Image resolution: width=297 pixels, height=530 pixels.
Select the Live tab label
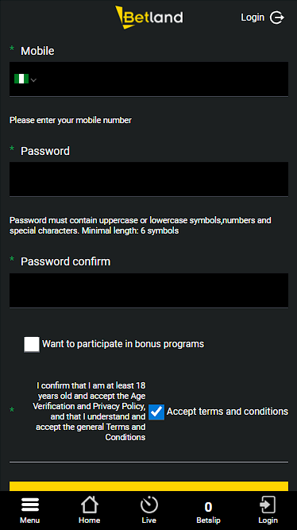coord(149,520)
